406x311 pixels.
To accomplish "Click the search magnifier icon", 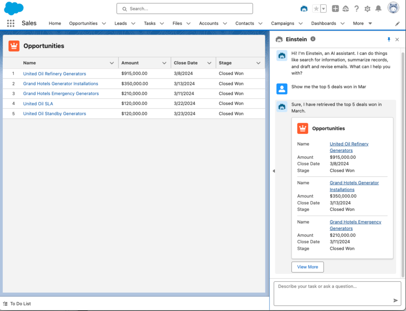I will [124, 9].
